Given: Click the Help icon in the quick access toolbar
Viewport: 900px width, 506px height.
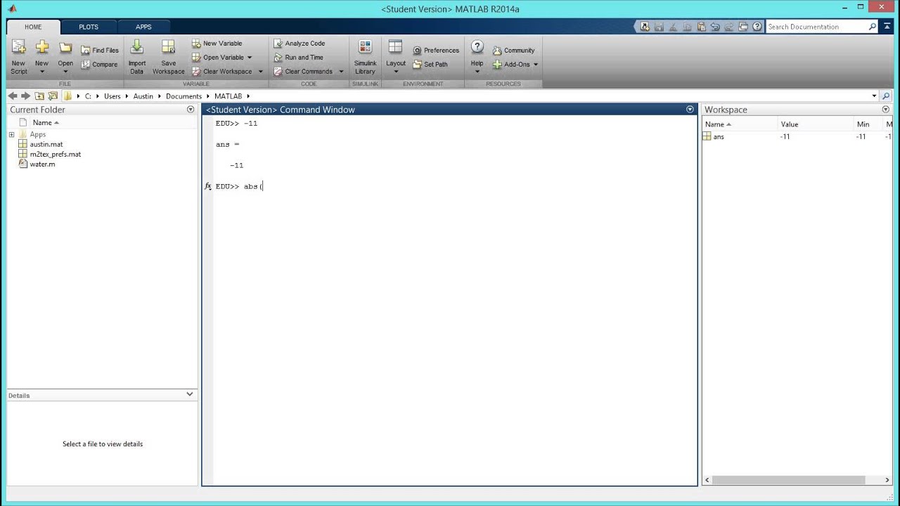Looking at the screenshot, I should pos(757,27).
